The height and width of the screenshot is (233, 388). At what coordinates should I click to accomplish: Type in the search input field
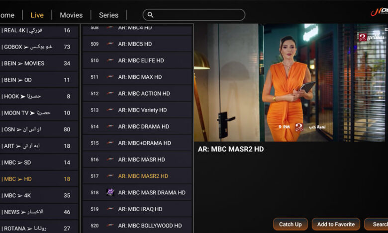[199, 15]
